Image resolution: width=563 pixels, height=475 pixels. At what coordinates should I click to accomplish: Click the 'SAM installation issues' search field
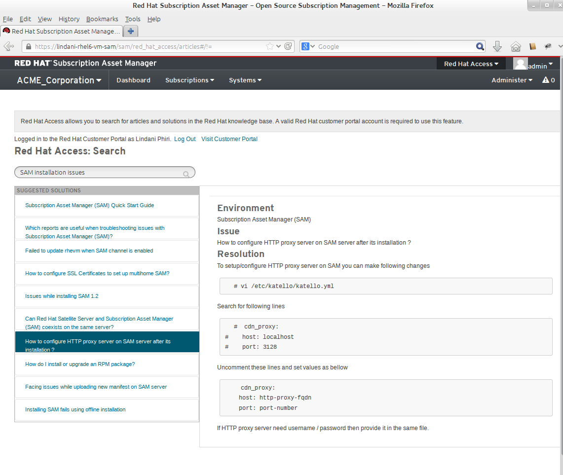pyautogui.click(x=99, y=173)
